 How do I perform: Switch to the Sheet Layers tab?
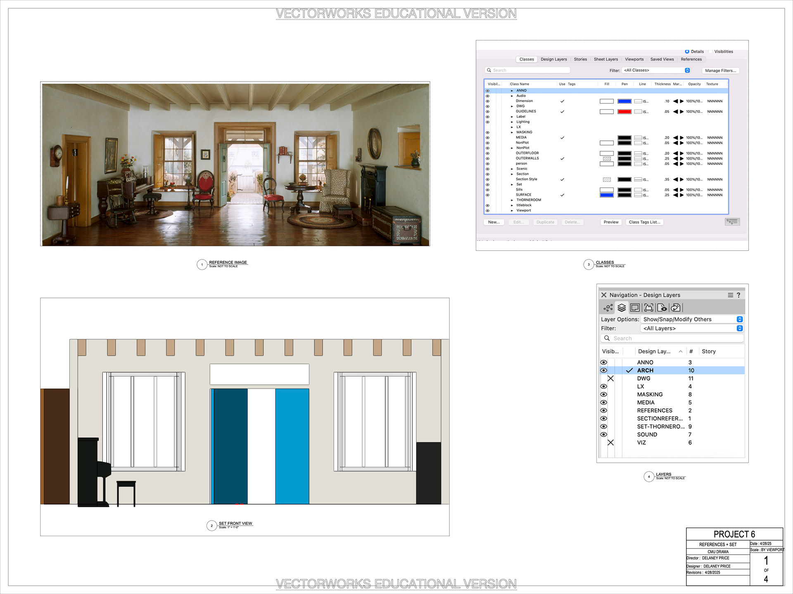coord(605,59)
